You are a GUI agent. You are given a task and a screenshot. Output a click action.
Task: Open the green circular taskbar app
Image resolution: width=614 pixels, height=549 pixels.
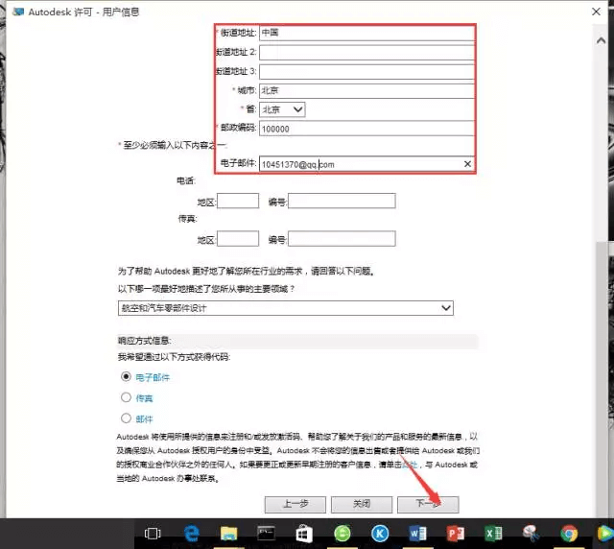pos(342,534)
